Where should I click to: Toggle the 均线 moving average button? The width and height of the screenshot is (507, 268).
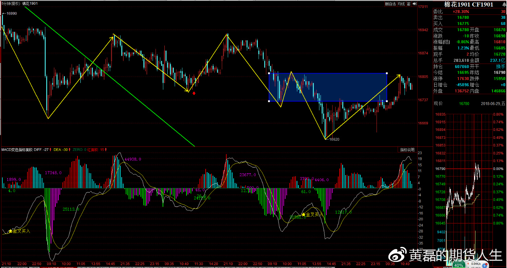pyautogui.click(x=401, y=4)
